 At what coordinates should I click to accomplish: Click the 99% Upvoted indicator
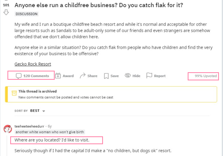[206, 76]
